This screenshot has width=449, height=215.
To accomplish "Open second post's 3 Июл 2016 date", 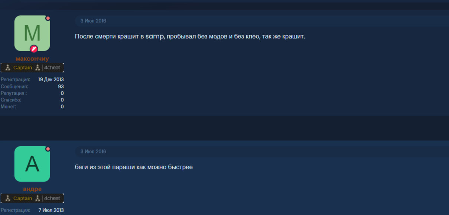I will coord(93,152).
